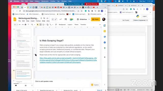Select slide 9 thumbnail
The width and height of the screenshot is (163, 91).
23,64
